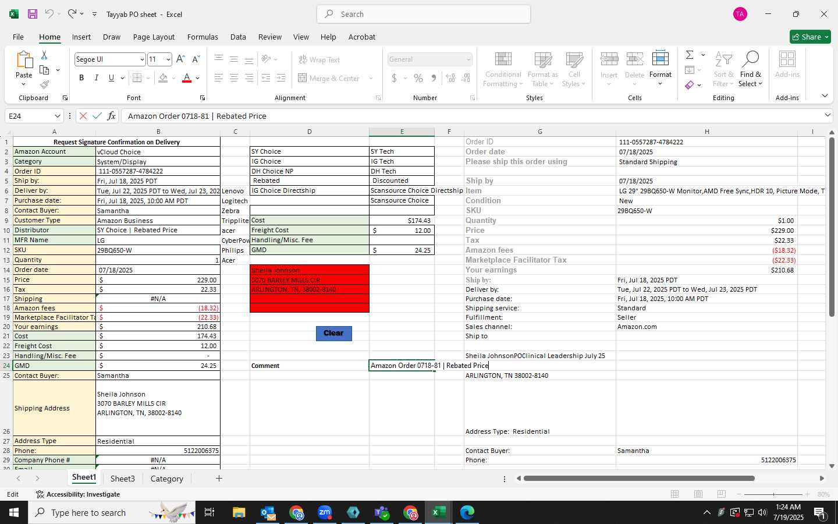Click the Undo arrow icon
838x524 pixels.
(49, 14)
